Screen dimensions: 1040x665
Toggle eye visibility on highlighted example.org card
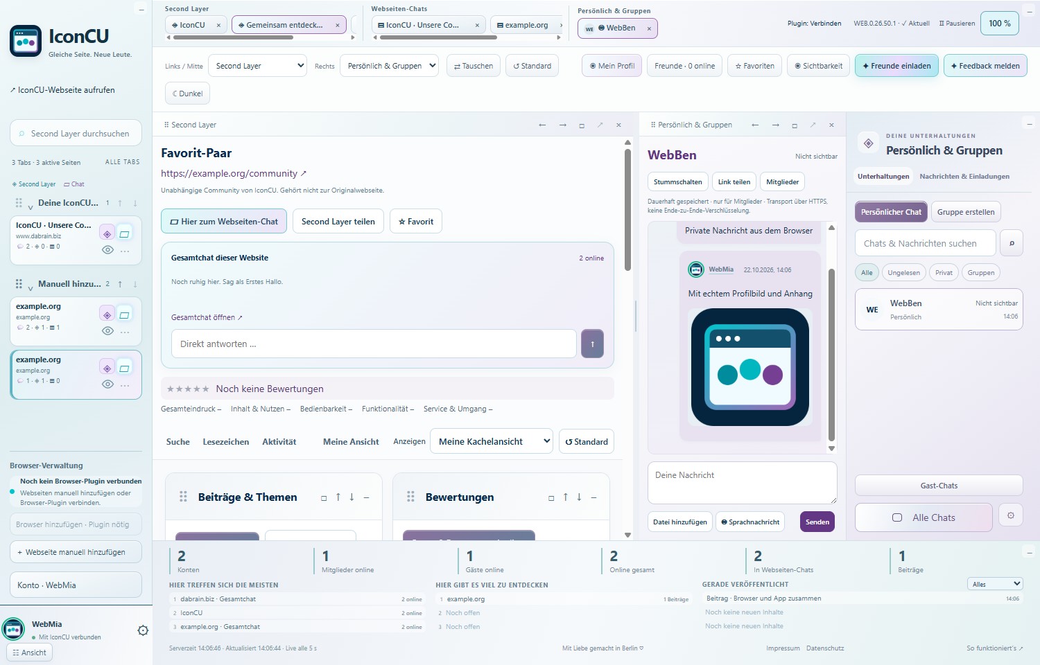pyautogui.click(x=107, y=384)
